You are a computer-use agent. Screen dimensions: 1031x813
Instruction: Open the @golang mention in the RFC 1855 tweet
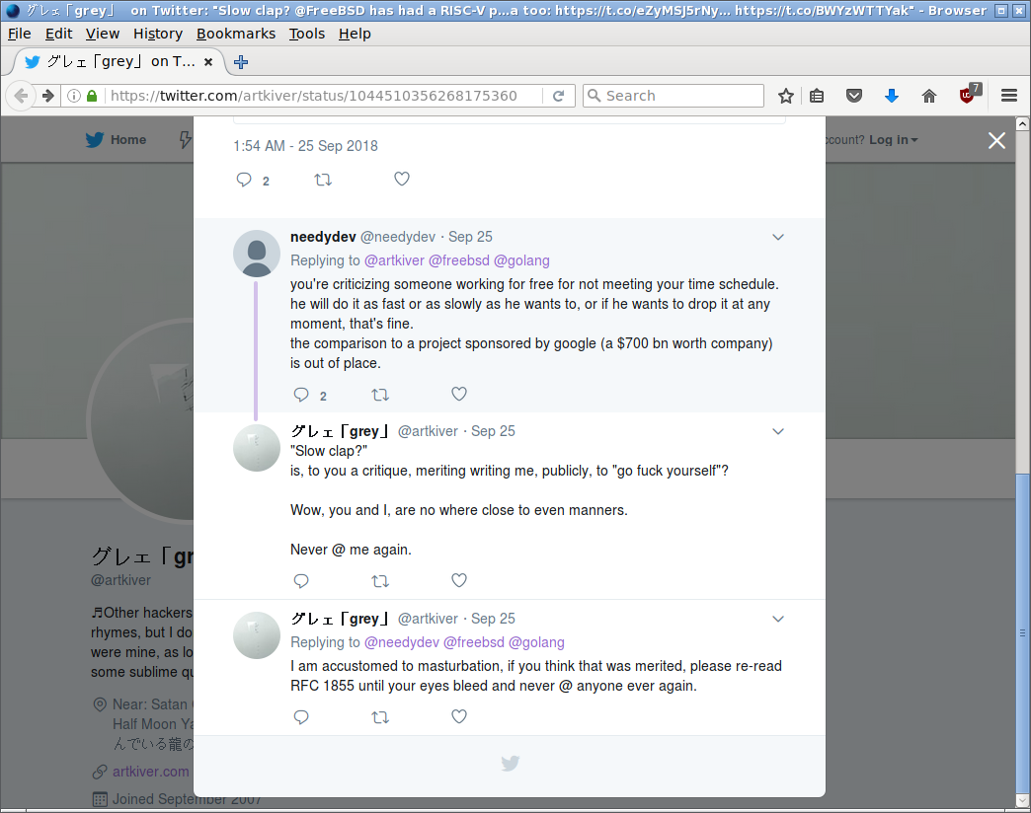(536, 642)
